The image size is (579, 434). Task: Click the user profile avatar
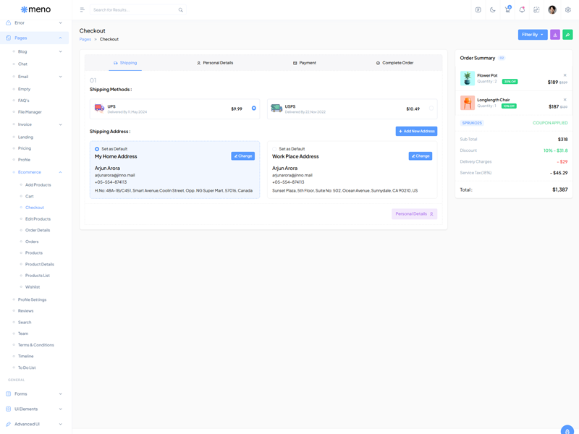[x=552, y=10]
